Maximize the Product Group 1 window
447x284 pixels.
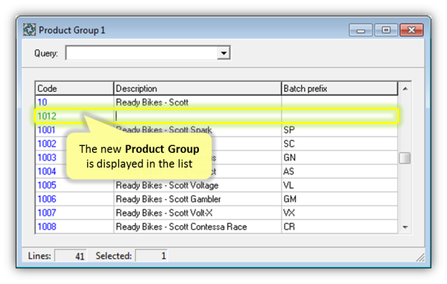pos(386,30)
